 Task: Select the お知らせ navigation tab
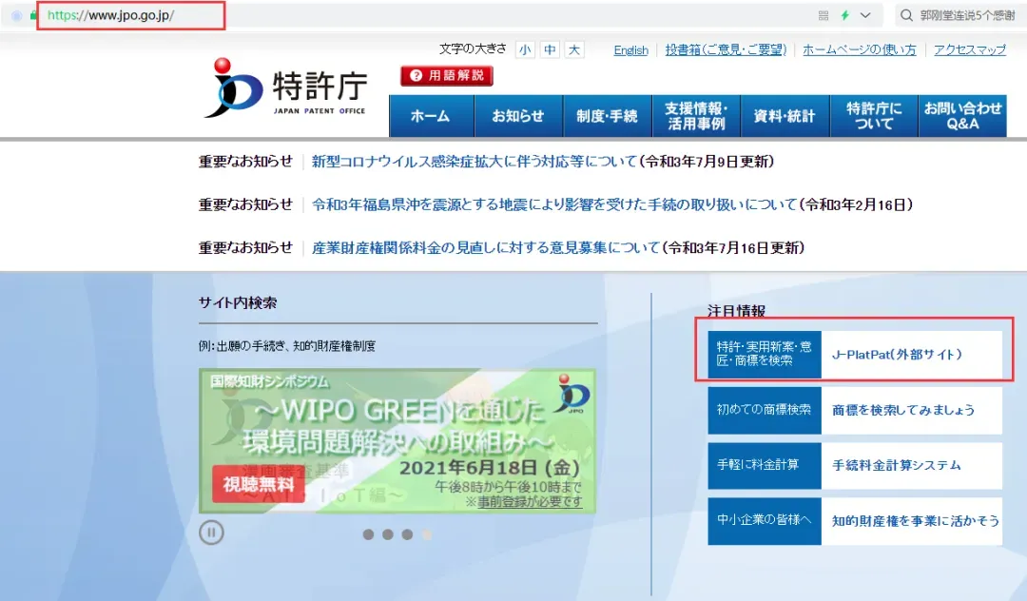click(518, 116)
